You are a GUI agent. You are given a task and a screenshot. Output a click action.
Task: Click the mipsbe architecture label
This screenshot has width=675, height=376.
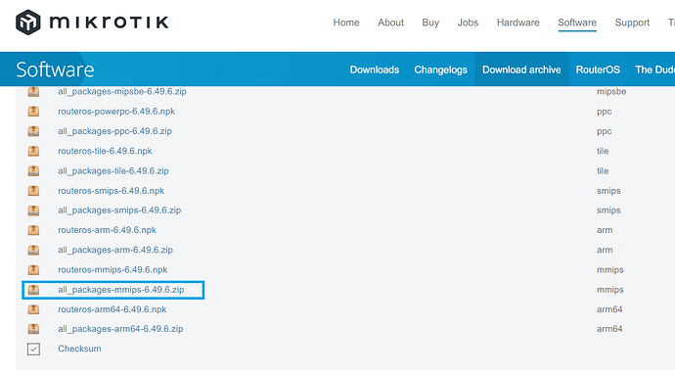coord(611,91)
